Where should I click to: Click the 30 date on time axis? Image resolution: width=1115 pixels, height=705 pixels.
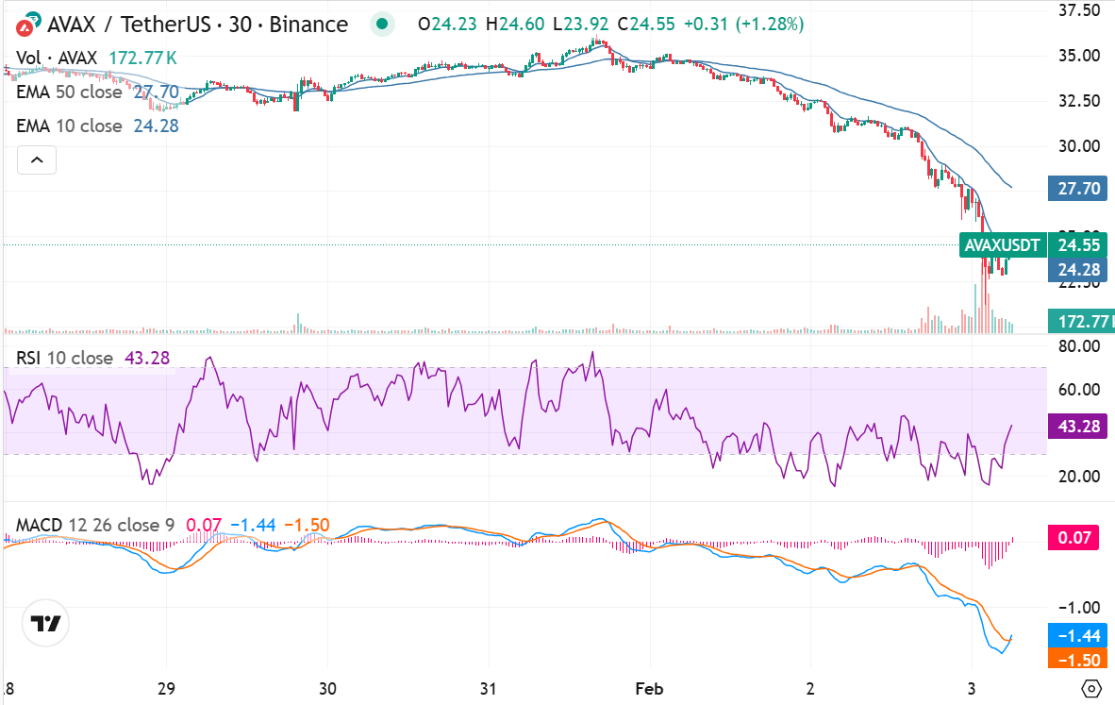[327, 689]
